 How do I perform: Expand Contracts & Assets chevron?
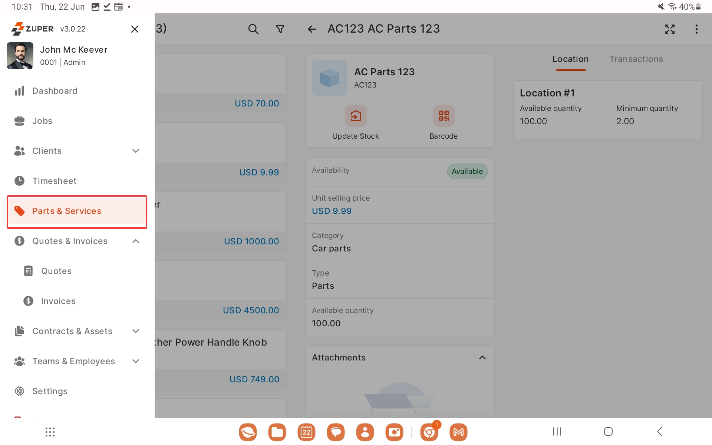pyautogui.click(x=136, y=331)
